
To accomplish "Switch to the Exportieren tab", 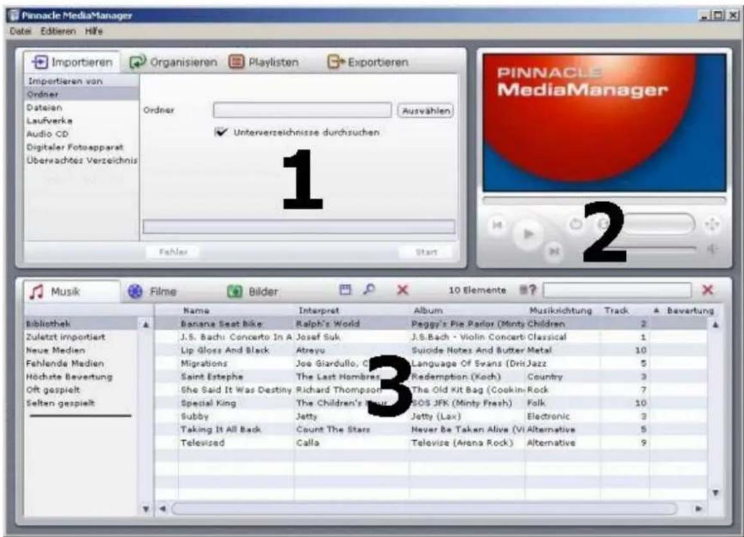I will coord(368,62).
